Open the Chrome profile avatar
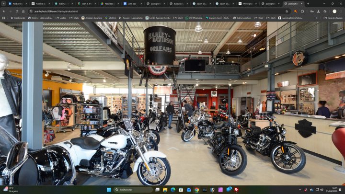345x194 pixels. click(334, 11)
